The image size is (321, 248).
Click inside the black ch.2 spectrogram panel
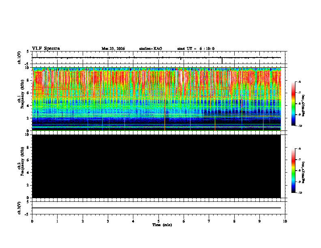pos(156,166)
